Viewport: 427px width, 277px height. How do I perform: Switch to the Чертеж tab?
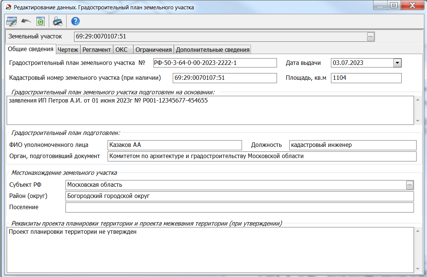pos(68,49)
